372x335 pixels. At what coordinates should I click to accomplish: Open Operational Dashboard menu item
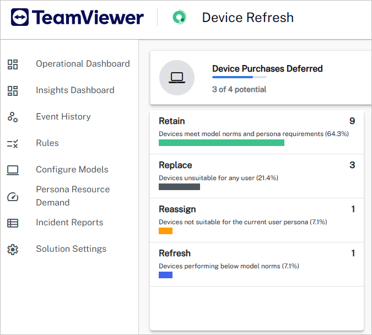click(x=83, y=64)
